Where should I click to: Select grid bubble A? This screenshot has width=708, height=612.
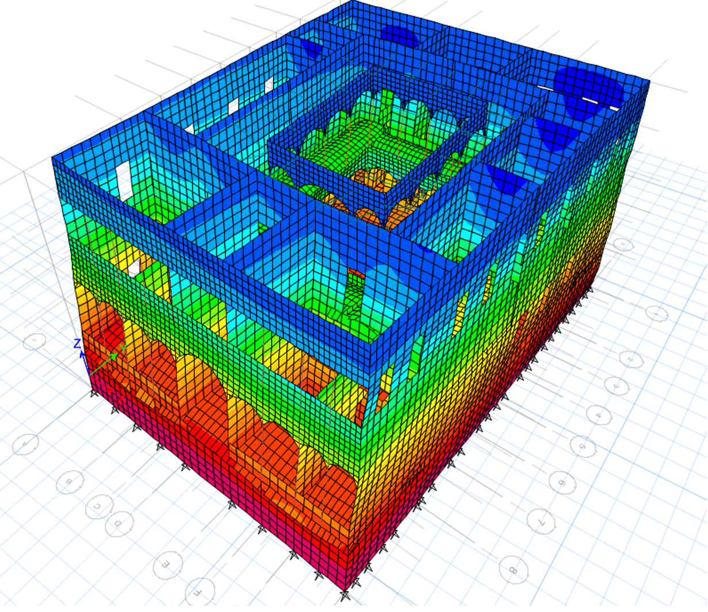pyautogui.click(x=25, y=444)
